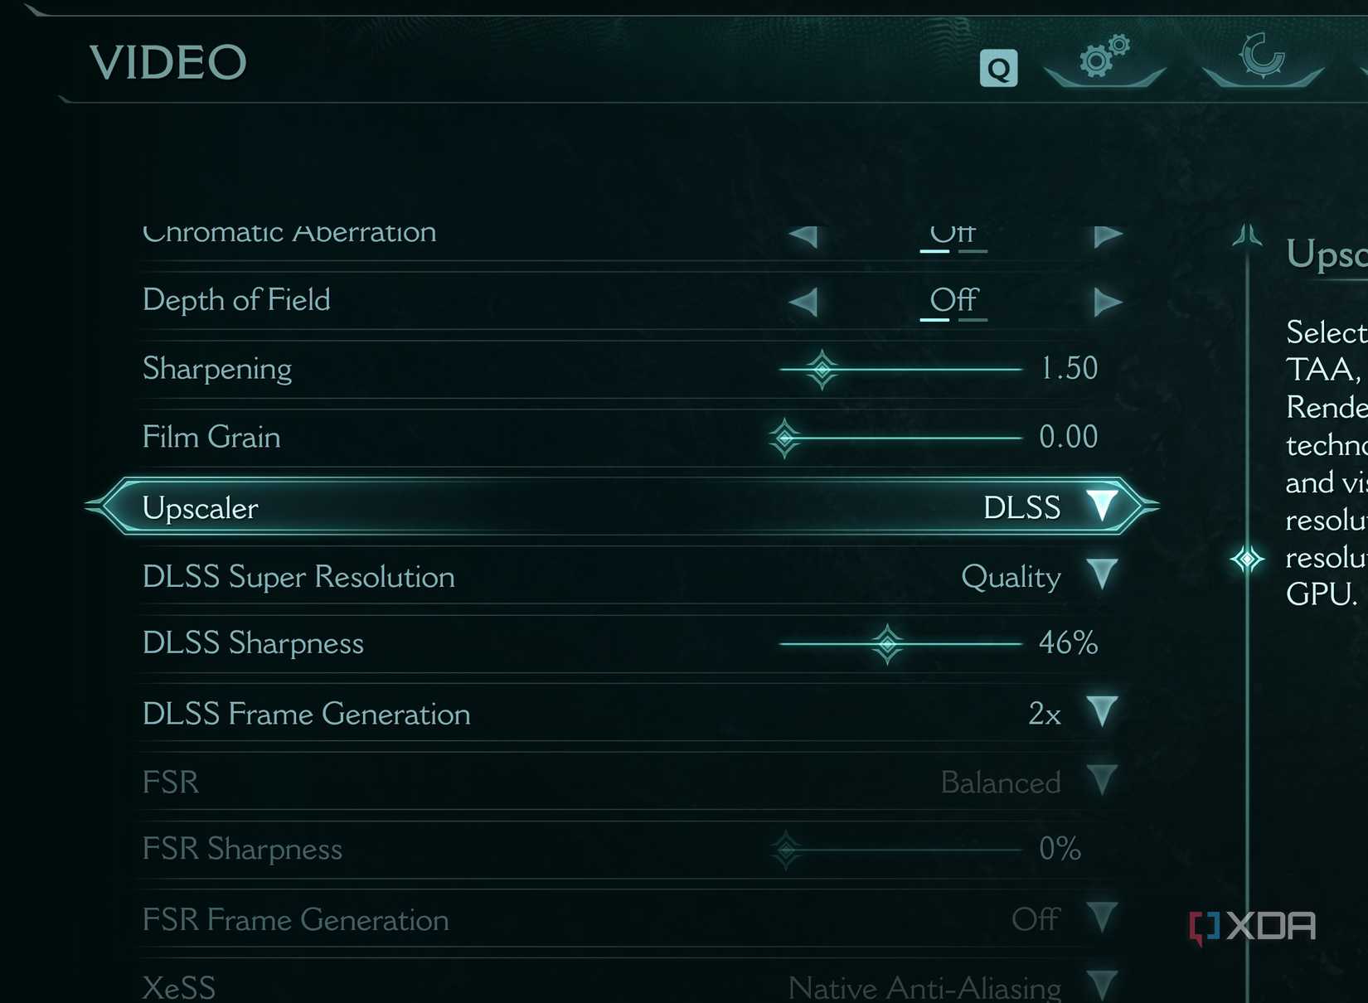Toggle the Chromatic Aberration Off value
Viewport: 1368px width, 1003px height.
pos(953,235)
